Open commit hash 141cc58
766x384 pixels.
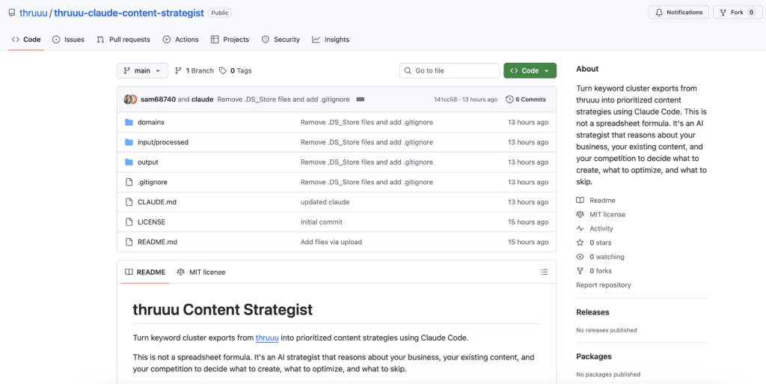(x=447, y=100)
